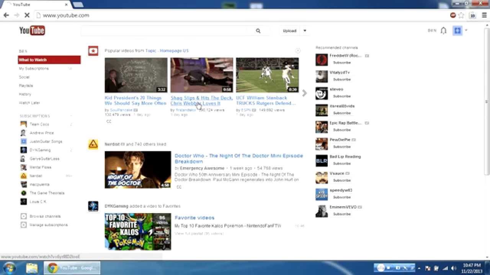Open DYKGaming subscription in sidebar
The image size is (490, 275).
[x=40, y=150]
